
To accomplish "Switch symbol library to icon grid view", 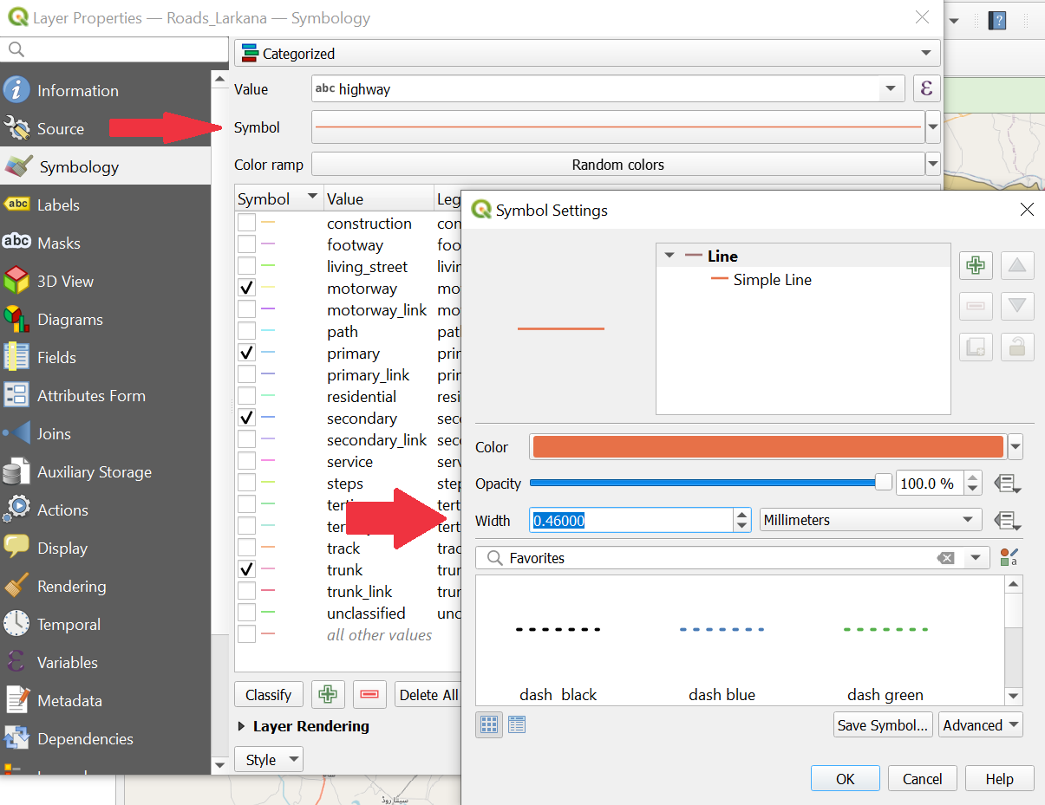I will click(489, 725).
